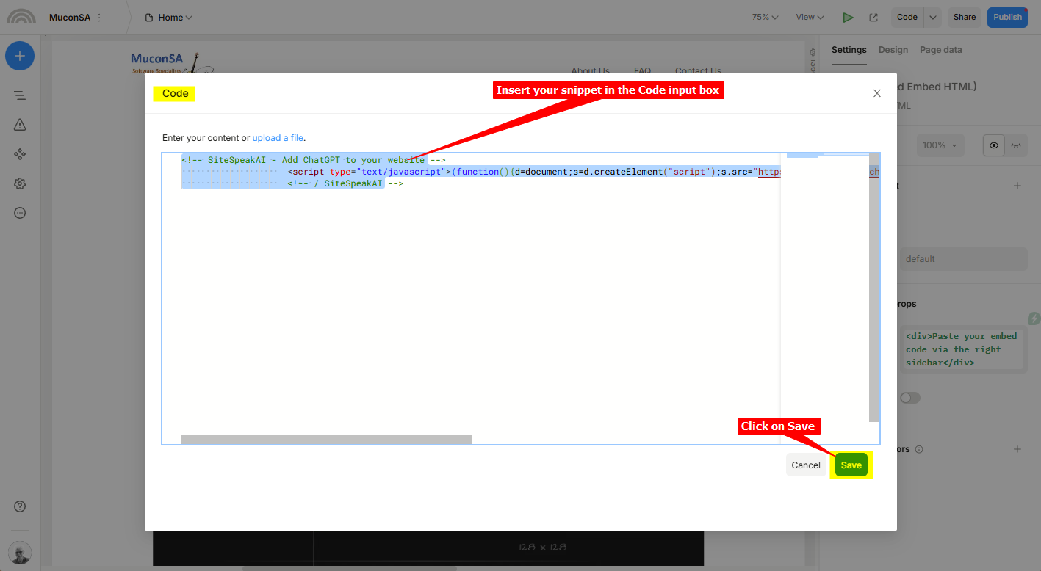Click the green Save button
This screenshot has width=1041, height=571.
pos(851,465)
